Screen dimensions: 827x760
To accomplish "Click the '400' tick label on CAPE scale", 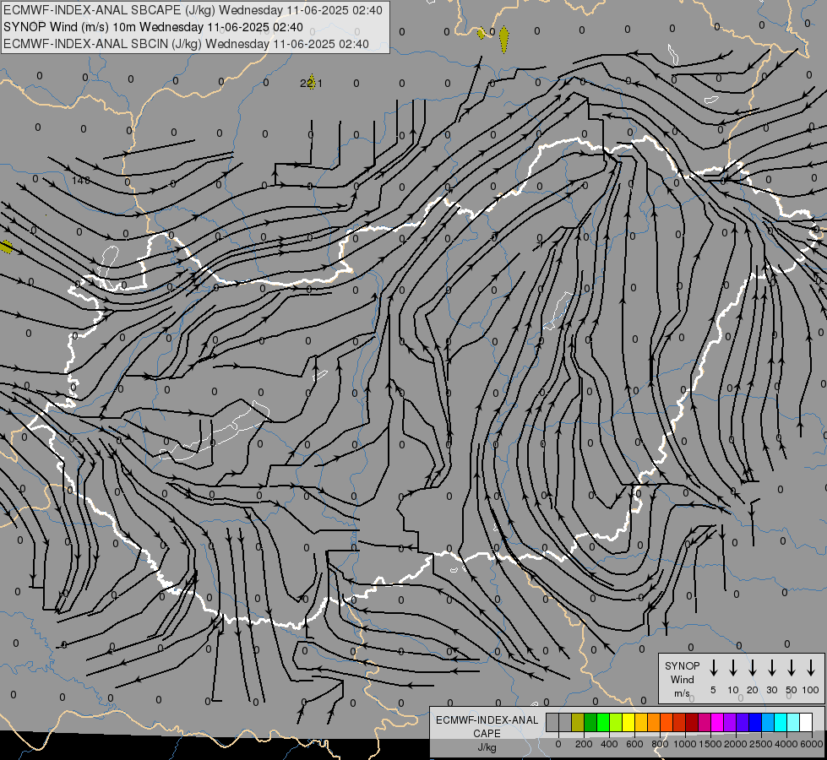I will (x=609, y=744).
